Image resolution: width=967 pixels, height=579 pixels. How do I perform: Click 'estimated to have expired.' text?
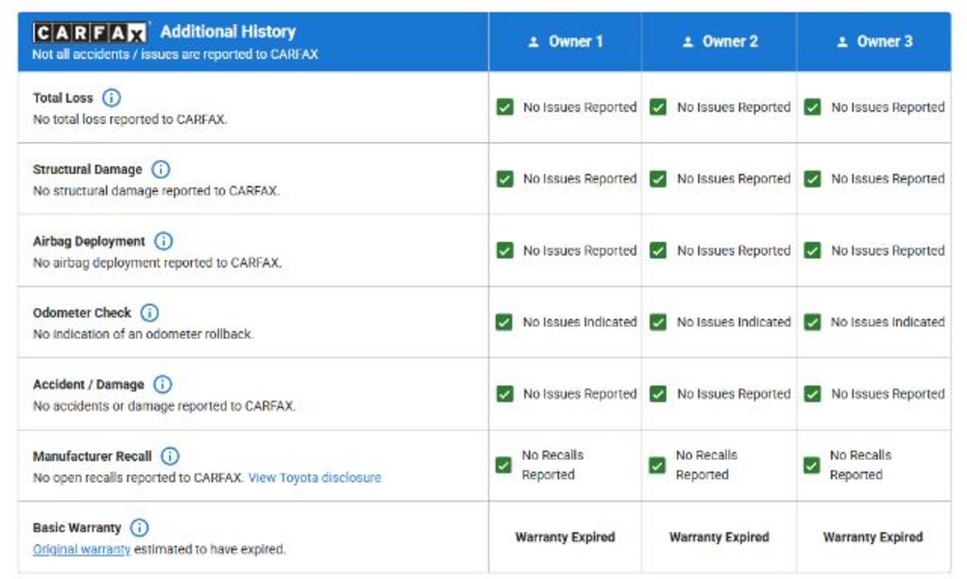(x=210, y=550)
